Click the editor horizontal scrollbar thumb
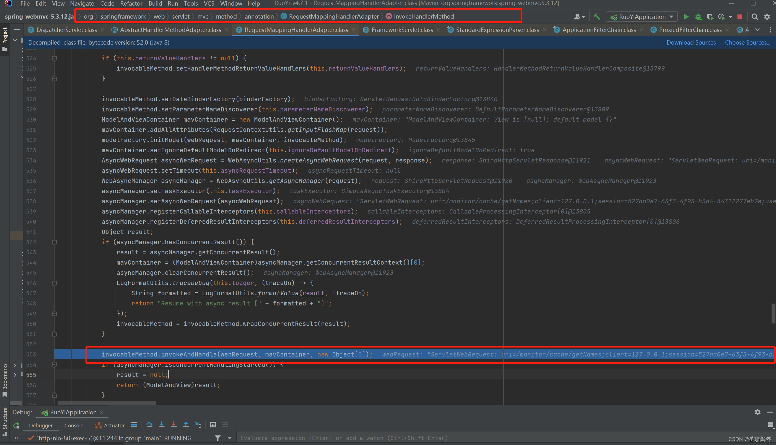This screenshot has width=776, height=445. point(107,403)
